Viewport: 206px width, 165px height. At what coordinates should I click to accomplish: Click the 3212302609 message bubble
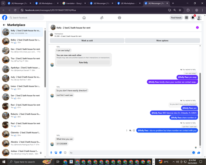click(62, 144)
